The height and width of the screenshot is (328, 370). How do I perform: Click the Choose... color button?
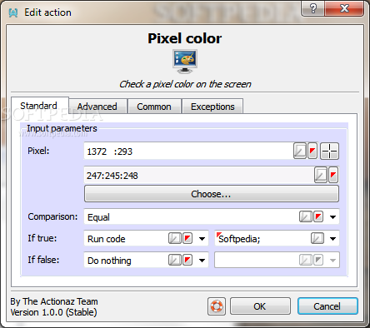tap(212, 194)
